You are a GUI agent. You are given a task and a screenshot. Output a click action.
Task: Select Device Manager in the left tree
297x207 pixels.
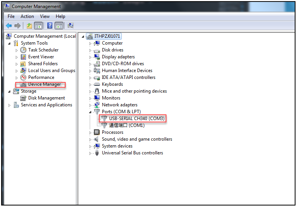44,84
